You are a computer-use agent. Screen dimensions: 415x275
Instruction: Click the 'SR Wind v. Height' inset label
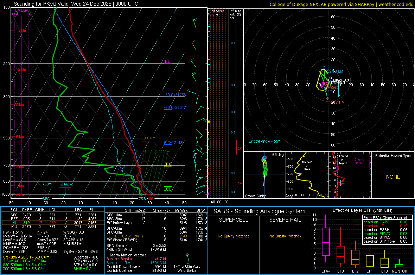[342, 160]
